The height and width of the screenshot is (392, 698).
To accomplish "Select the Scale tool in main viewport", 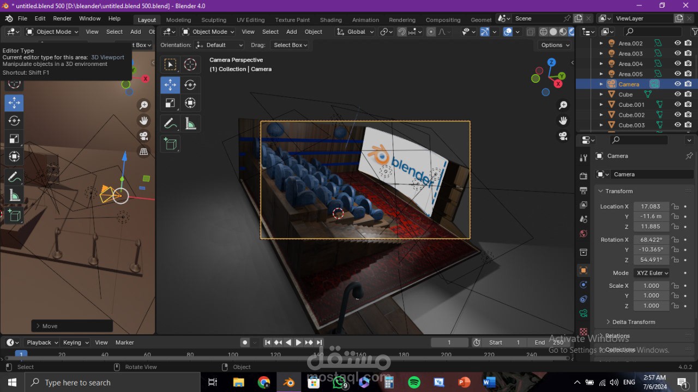I will point(170,103).
